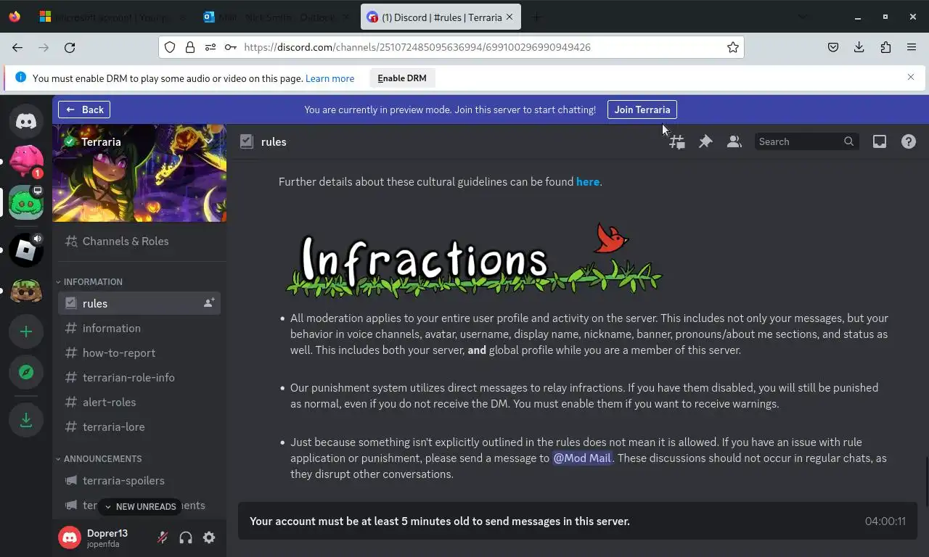Open Firefox extensions puzzle icon
The image size is (929, 557).
tap(885, 47)
